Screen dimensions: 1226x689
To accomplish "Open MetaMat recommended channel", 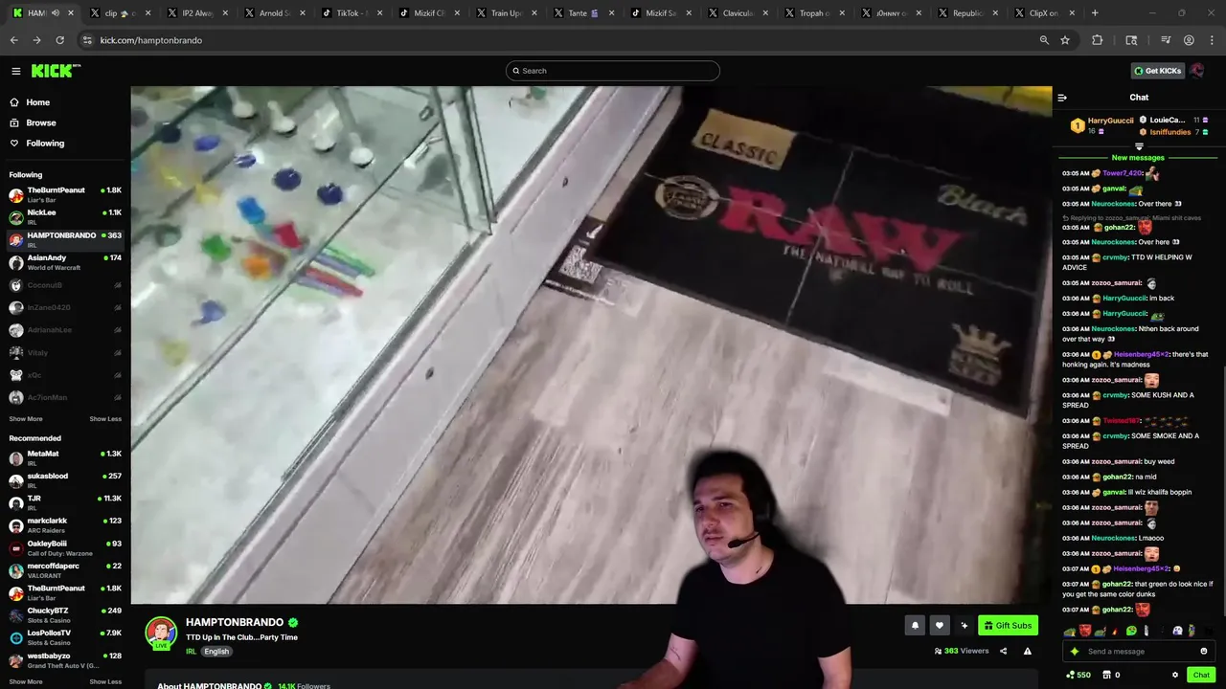I will point(65,457).
